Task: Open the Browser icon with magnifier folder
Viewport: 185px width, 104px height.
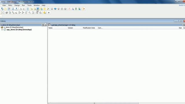Action: pos(32,9)
